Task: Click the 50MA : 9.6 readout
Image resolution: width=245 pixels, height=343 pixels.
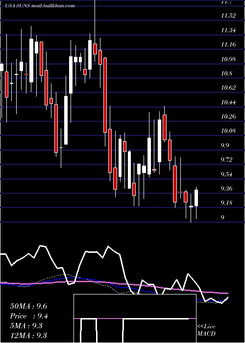Action: click(x=28, y=306)
